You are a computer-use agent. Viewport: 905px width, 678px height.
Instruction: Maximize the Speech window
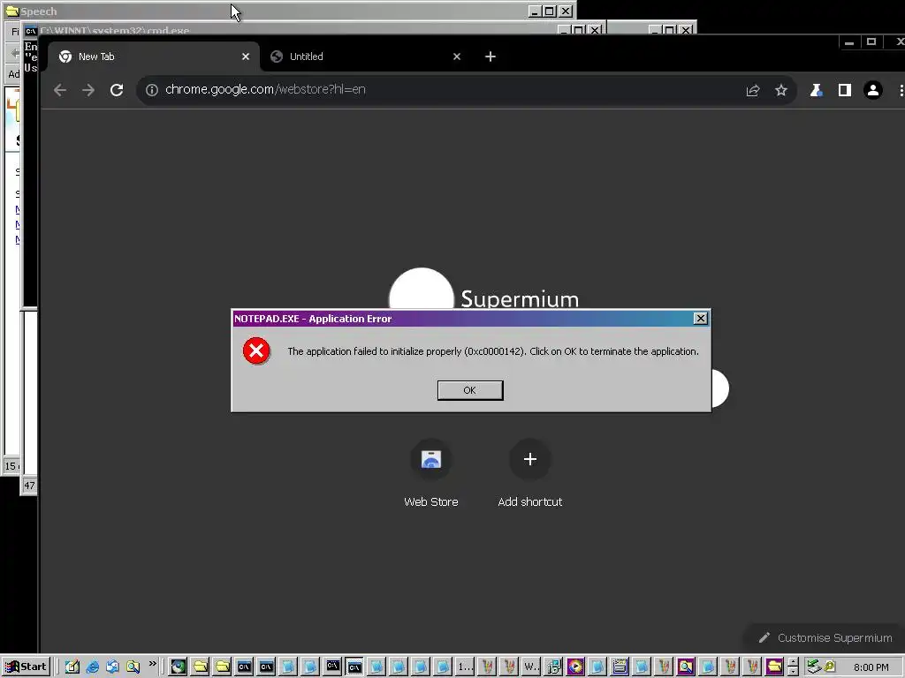click(x=550, y=11)
